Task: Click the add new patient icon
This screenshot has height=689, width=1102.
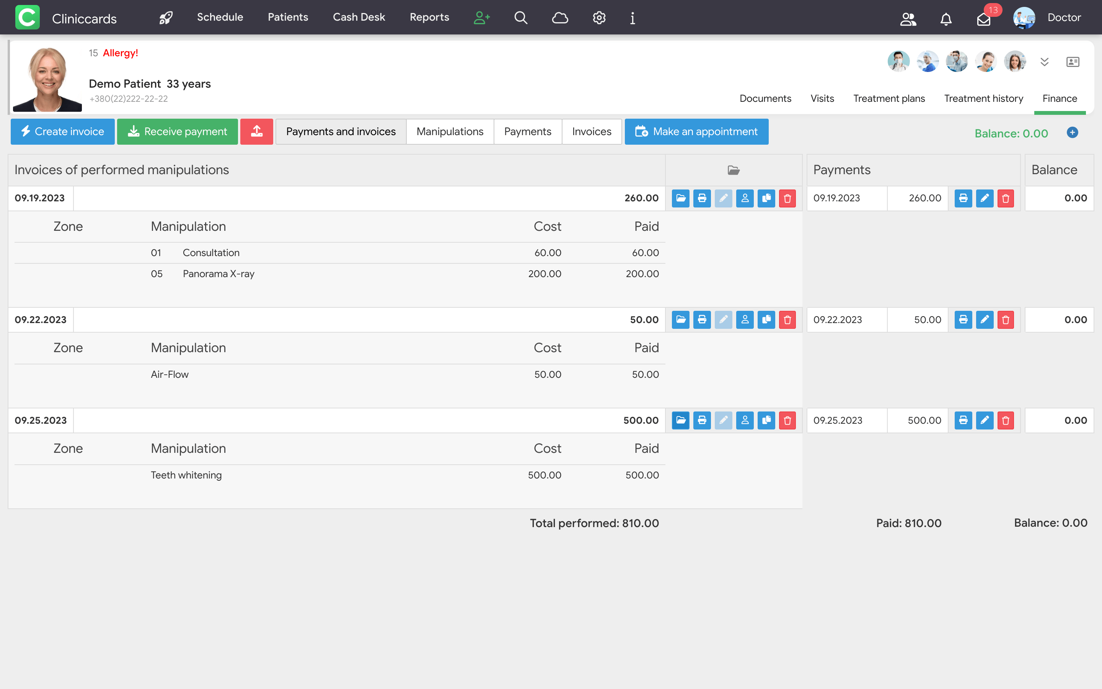Action: (481, 18)
